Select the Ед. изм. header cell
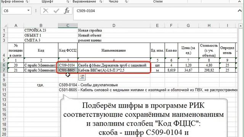 [157, 50]
